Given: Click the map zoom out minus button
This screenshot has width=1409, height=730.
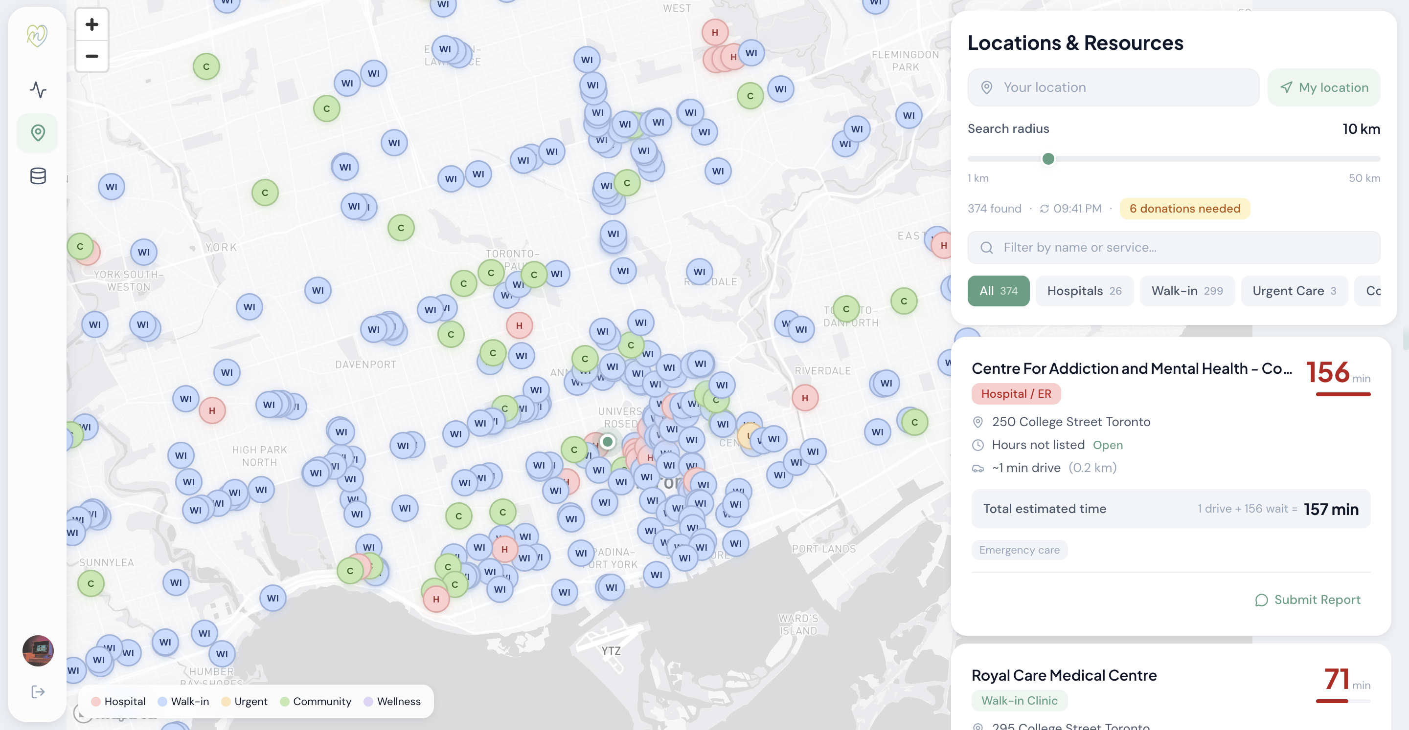Looking at the screenshot, I should coord(92,56).
